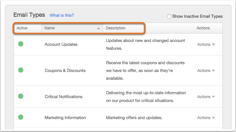Click the Actions column header
The height and width of the screenshot is (132, 236).
[x=203, y=28]
